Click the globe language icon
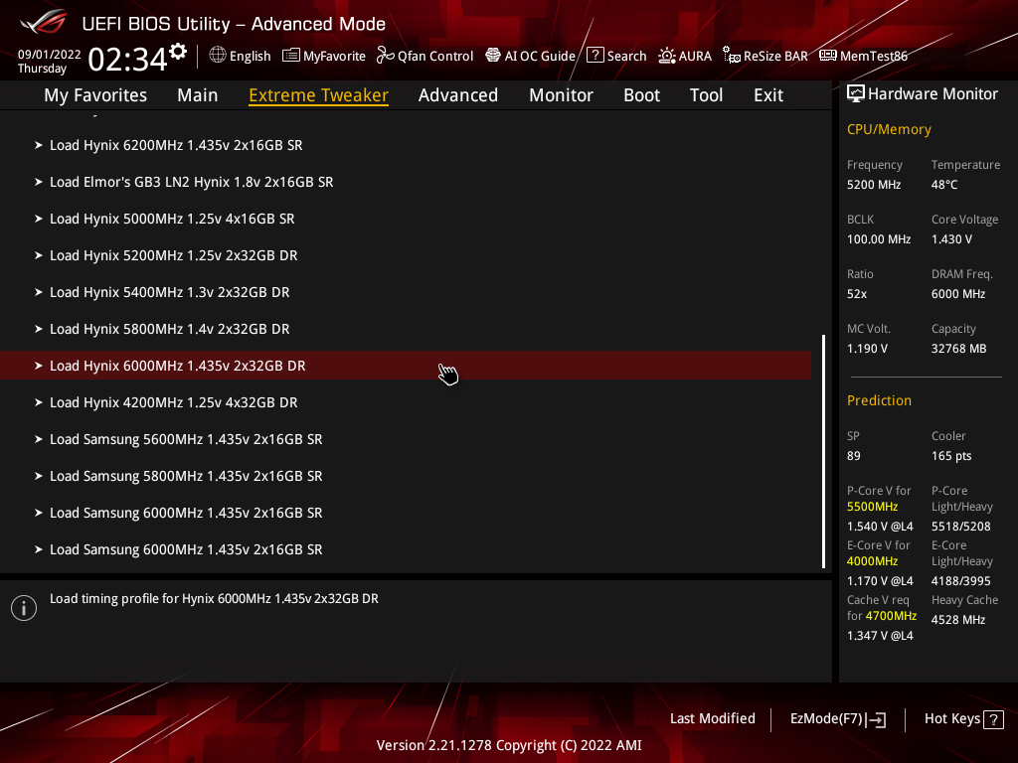1018x763 pixels. tap(218, 56)
